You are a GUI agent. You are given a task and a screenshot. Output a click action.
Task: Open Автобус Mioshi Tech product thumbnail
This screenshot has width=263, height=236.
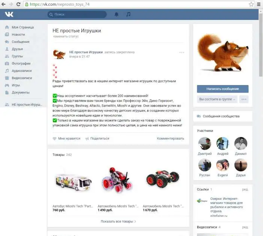point(73,182)
